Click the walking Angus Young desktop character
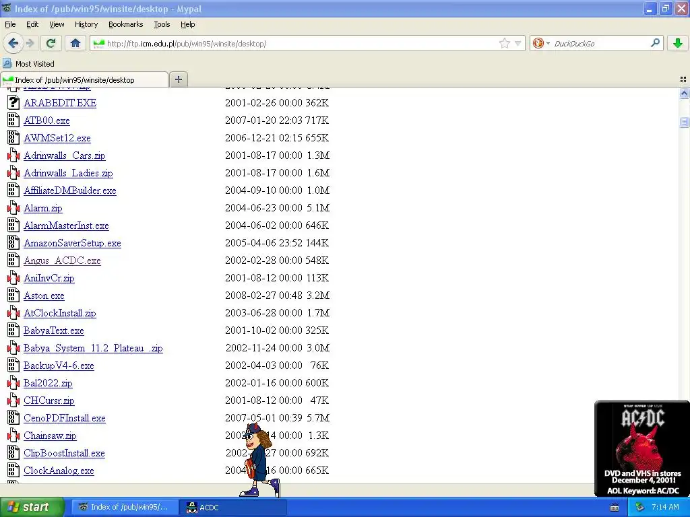Image resolution: width=690 pixels, height=517 pixels. [259, 460]
